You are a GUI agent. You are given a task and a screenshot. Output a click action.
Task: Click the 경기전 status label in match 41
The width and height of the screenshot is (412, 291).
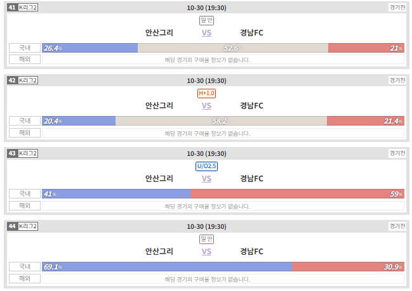pyautogui.click(x=397, y=8)
